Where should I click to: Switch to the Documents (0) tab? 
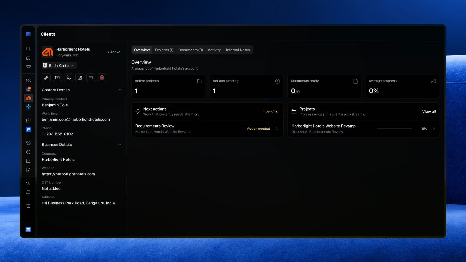191,50
